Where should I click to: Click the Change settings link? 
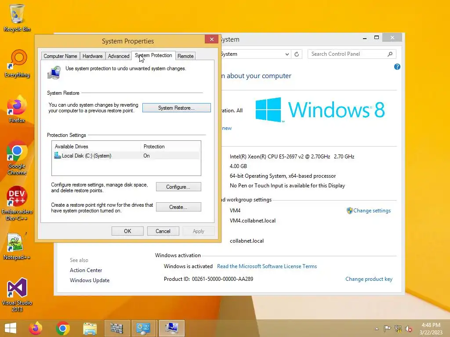point(372,211)
